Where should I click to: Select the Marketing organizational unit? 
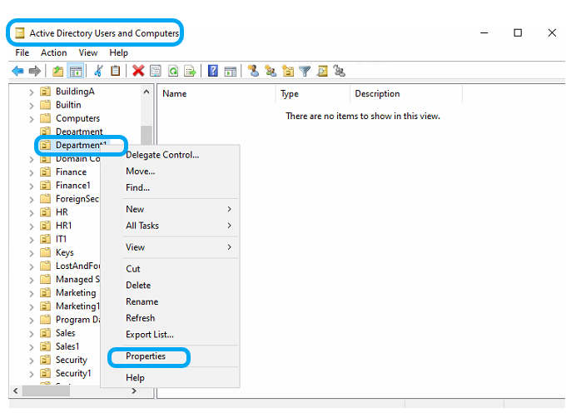point(68,293)
